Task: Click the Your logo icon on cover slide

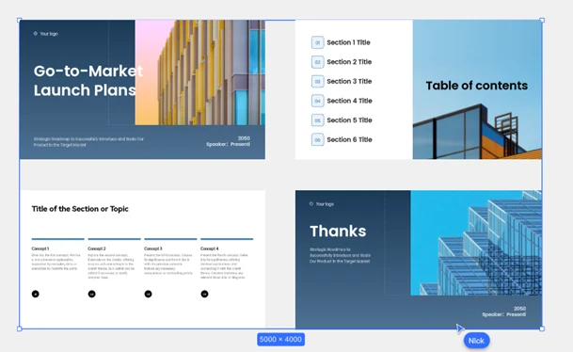Action: pyautogui.click(x=36, y=33)
